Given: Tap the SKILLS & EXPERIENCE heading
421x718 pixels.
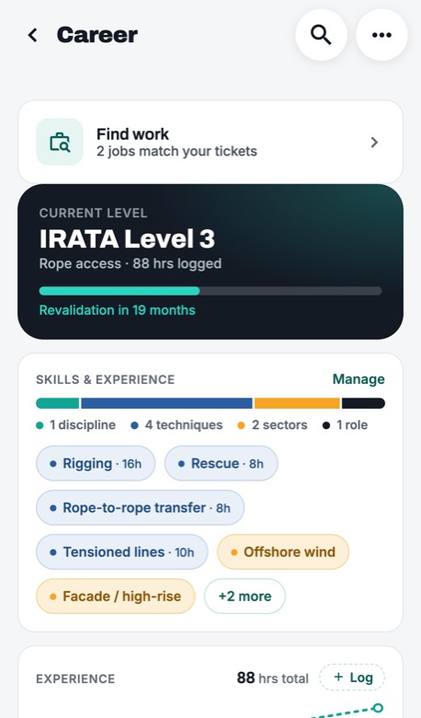Looking at the screenshot, I should 105,379.
